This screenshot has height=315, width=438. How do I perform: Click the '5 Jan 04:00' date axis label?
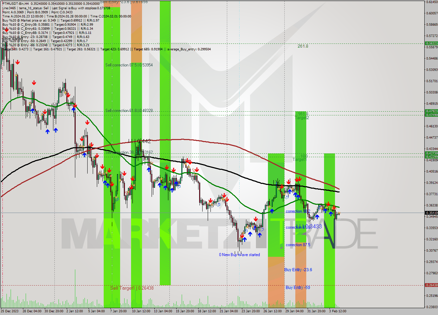[96, 311]
